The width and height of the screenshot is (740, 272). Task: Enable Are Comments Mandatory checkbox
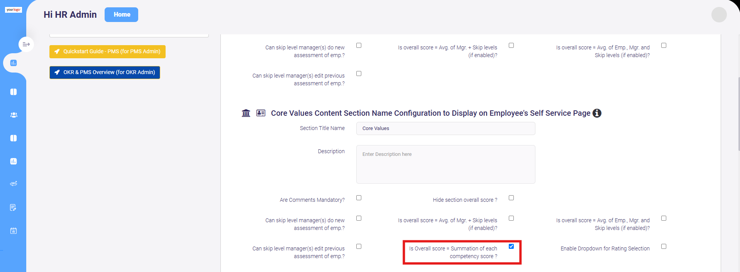[359, 198]
